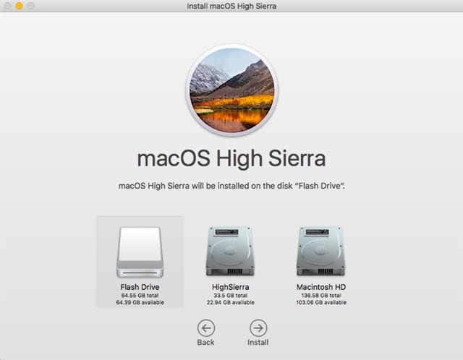
Task: Click the window title "Install macOS High Sierra"
Action: 231,7
